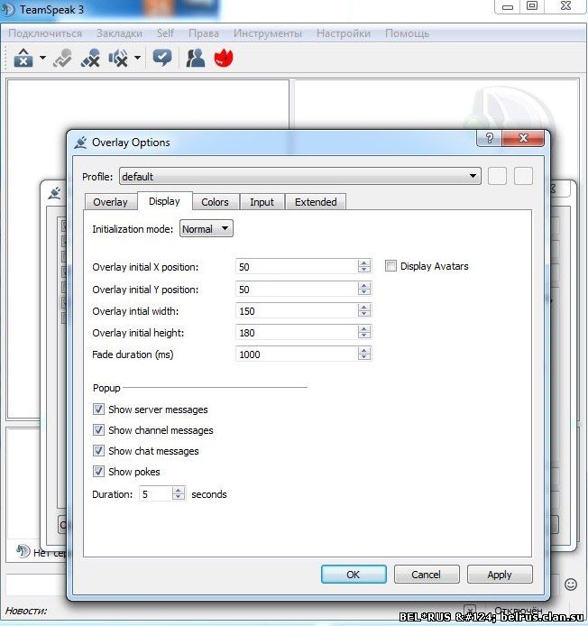
Task: Click the greyed checkmark-people toolbar icon
Action: [x=62, y=59]
